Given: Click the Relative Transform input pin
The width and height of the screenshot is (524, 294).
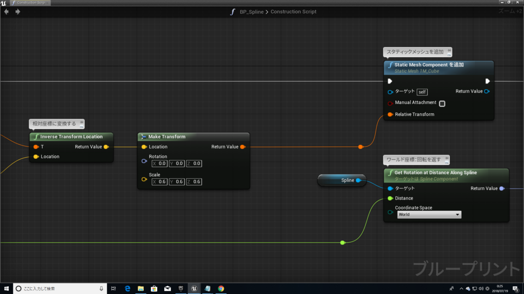Looking at the screenshot, I should [390, 114].
